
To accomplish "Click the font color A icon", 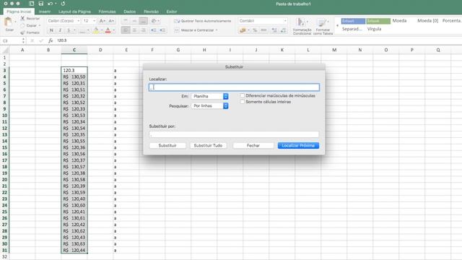I will 108,30.
